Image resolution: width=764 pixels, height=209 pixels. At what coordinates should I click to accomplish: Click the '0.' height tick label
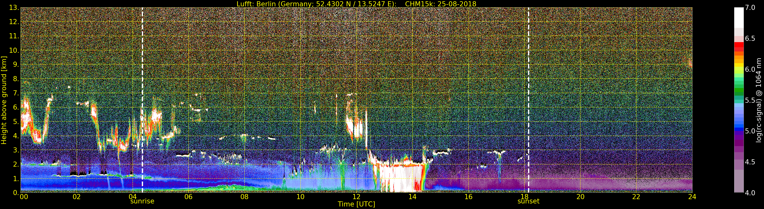click(16, 193)
